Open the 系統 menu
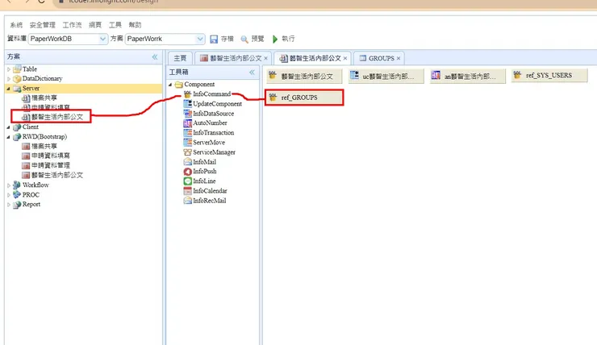This screenshot has width=597, height=345. (x=16, y=25)
